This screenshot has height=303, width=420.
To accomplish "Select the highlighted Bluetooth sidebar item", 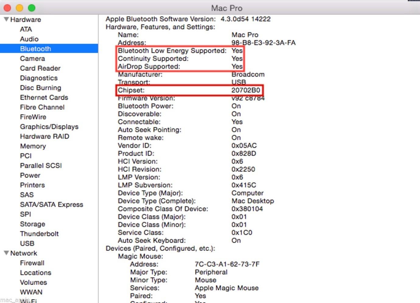I will [49, 49].
